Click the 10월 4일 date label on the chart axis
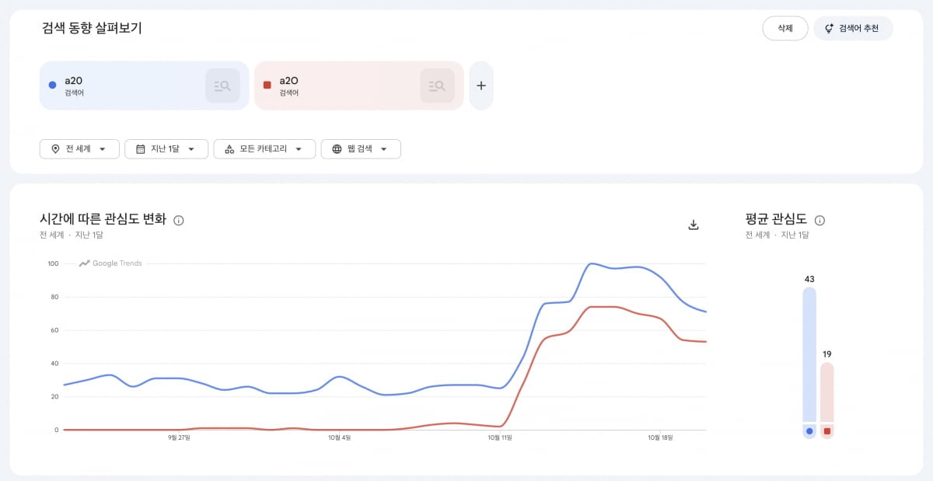Image resolution: width=933 pixels, height=481 pixels. tap(339, 437)
